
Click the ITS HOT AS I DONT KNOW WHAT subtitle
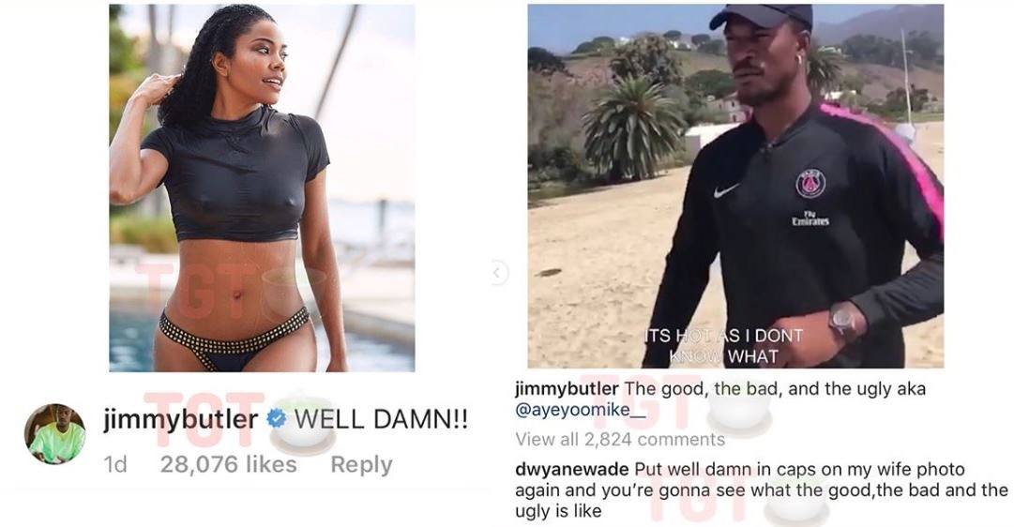click(x=723, y=346)
